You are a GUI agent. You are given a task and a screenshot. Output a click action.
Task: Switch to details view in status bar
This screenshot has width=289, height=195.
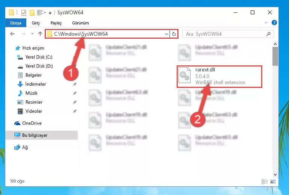(x=265, y=182)
